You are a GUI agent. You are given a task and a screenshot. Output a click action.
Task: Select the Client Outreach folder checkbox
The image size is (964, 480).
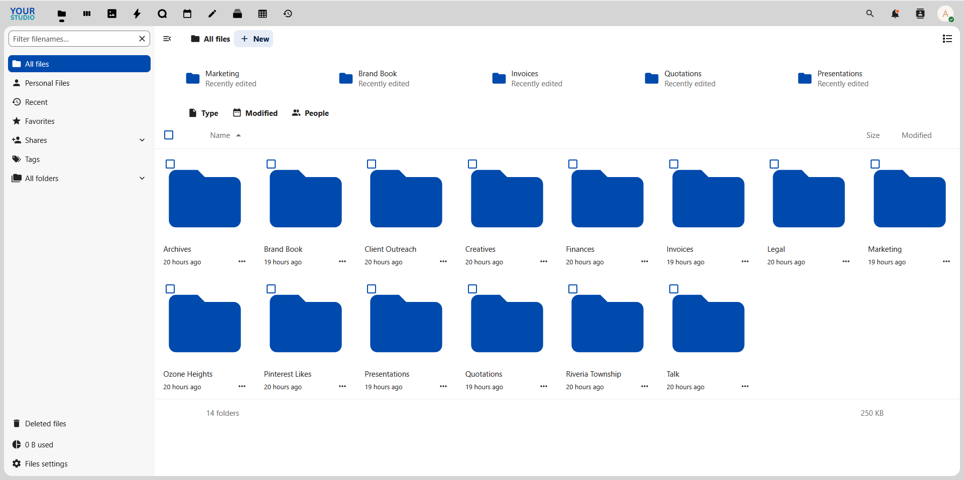[x=372, y=164]
